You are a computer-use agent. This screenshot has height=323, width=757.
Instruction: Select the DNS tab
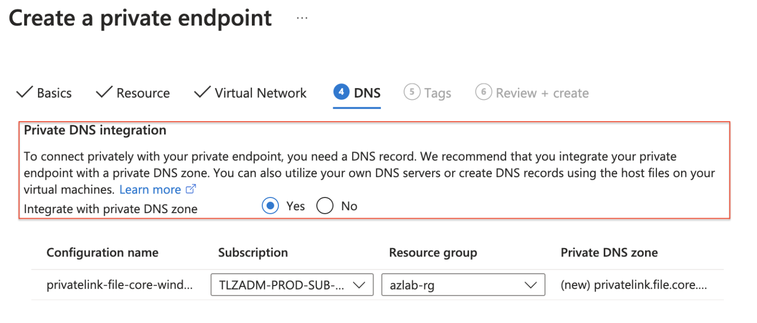click(x=357, y=93)
